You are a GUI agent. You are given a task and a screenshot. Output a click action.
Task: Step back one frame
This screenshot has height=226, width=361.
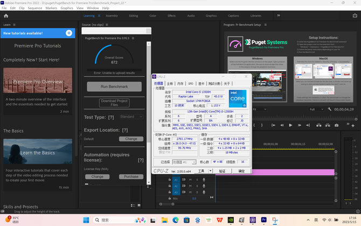coord(282,125)
